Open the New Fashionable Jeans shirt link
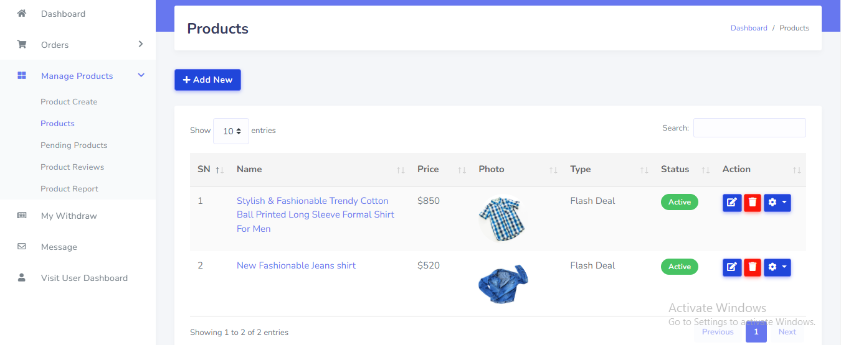 click(x=296, y=265)
